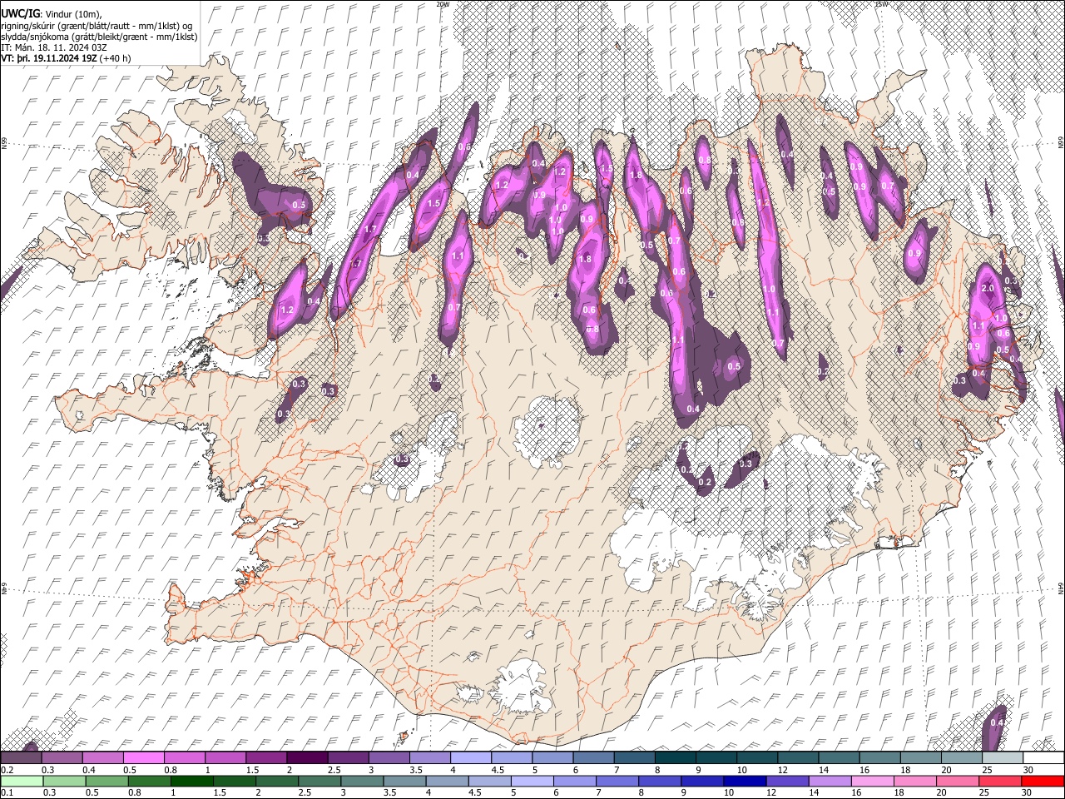Click the rain swatch between 0.3 and 0.5
This screenshot has width=1065, height=799.
tap(63, 781)
